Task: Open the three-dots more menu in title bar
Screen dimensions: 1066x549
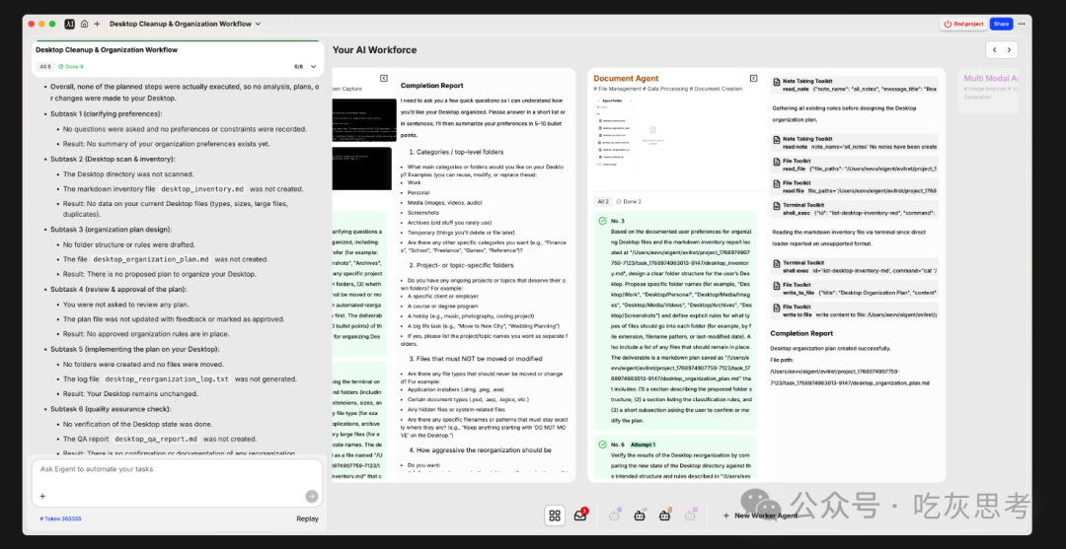Action: click(x=1022, y=24)
